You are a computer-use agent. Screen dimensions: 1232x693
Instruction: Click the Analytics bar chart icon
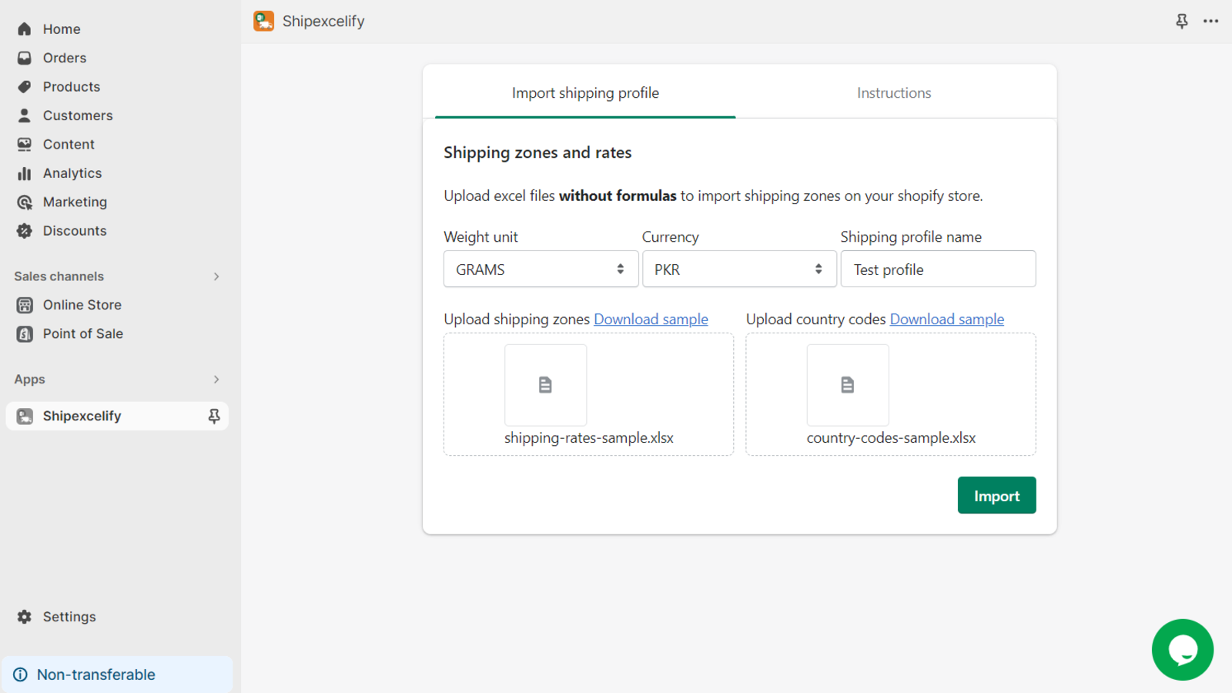[25, 173]
